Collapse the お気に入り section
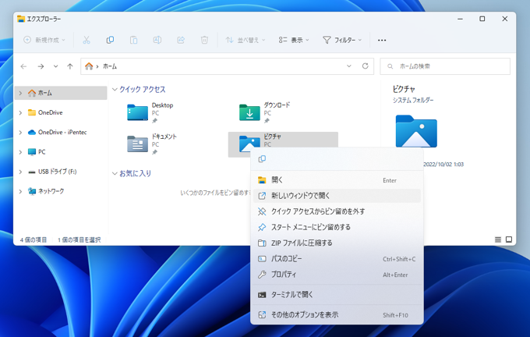This screenshot has width=530, height=337. pyautogui.click(x=115, y=173)
